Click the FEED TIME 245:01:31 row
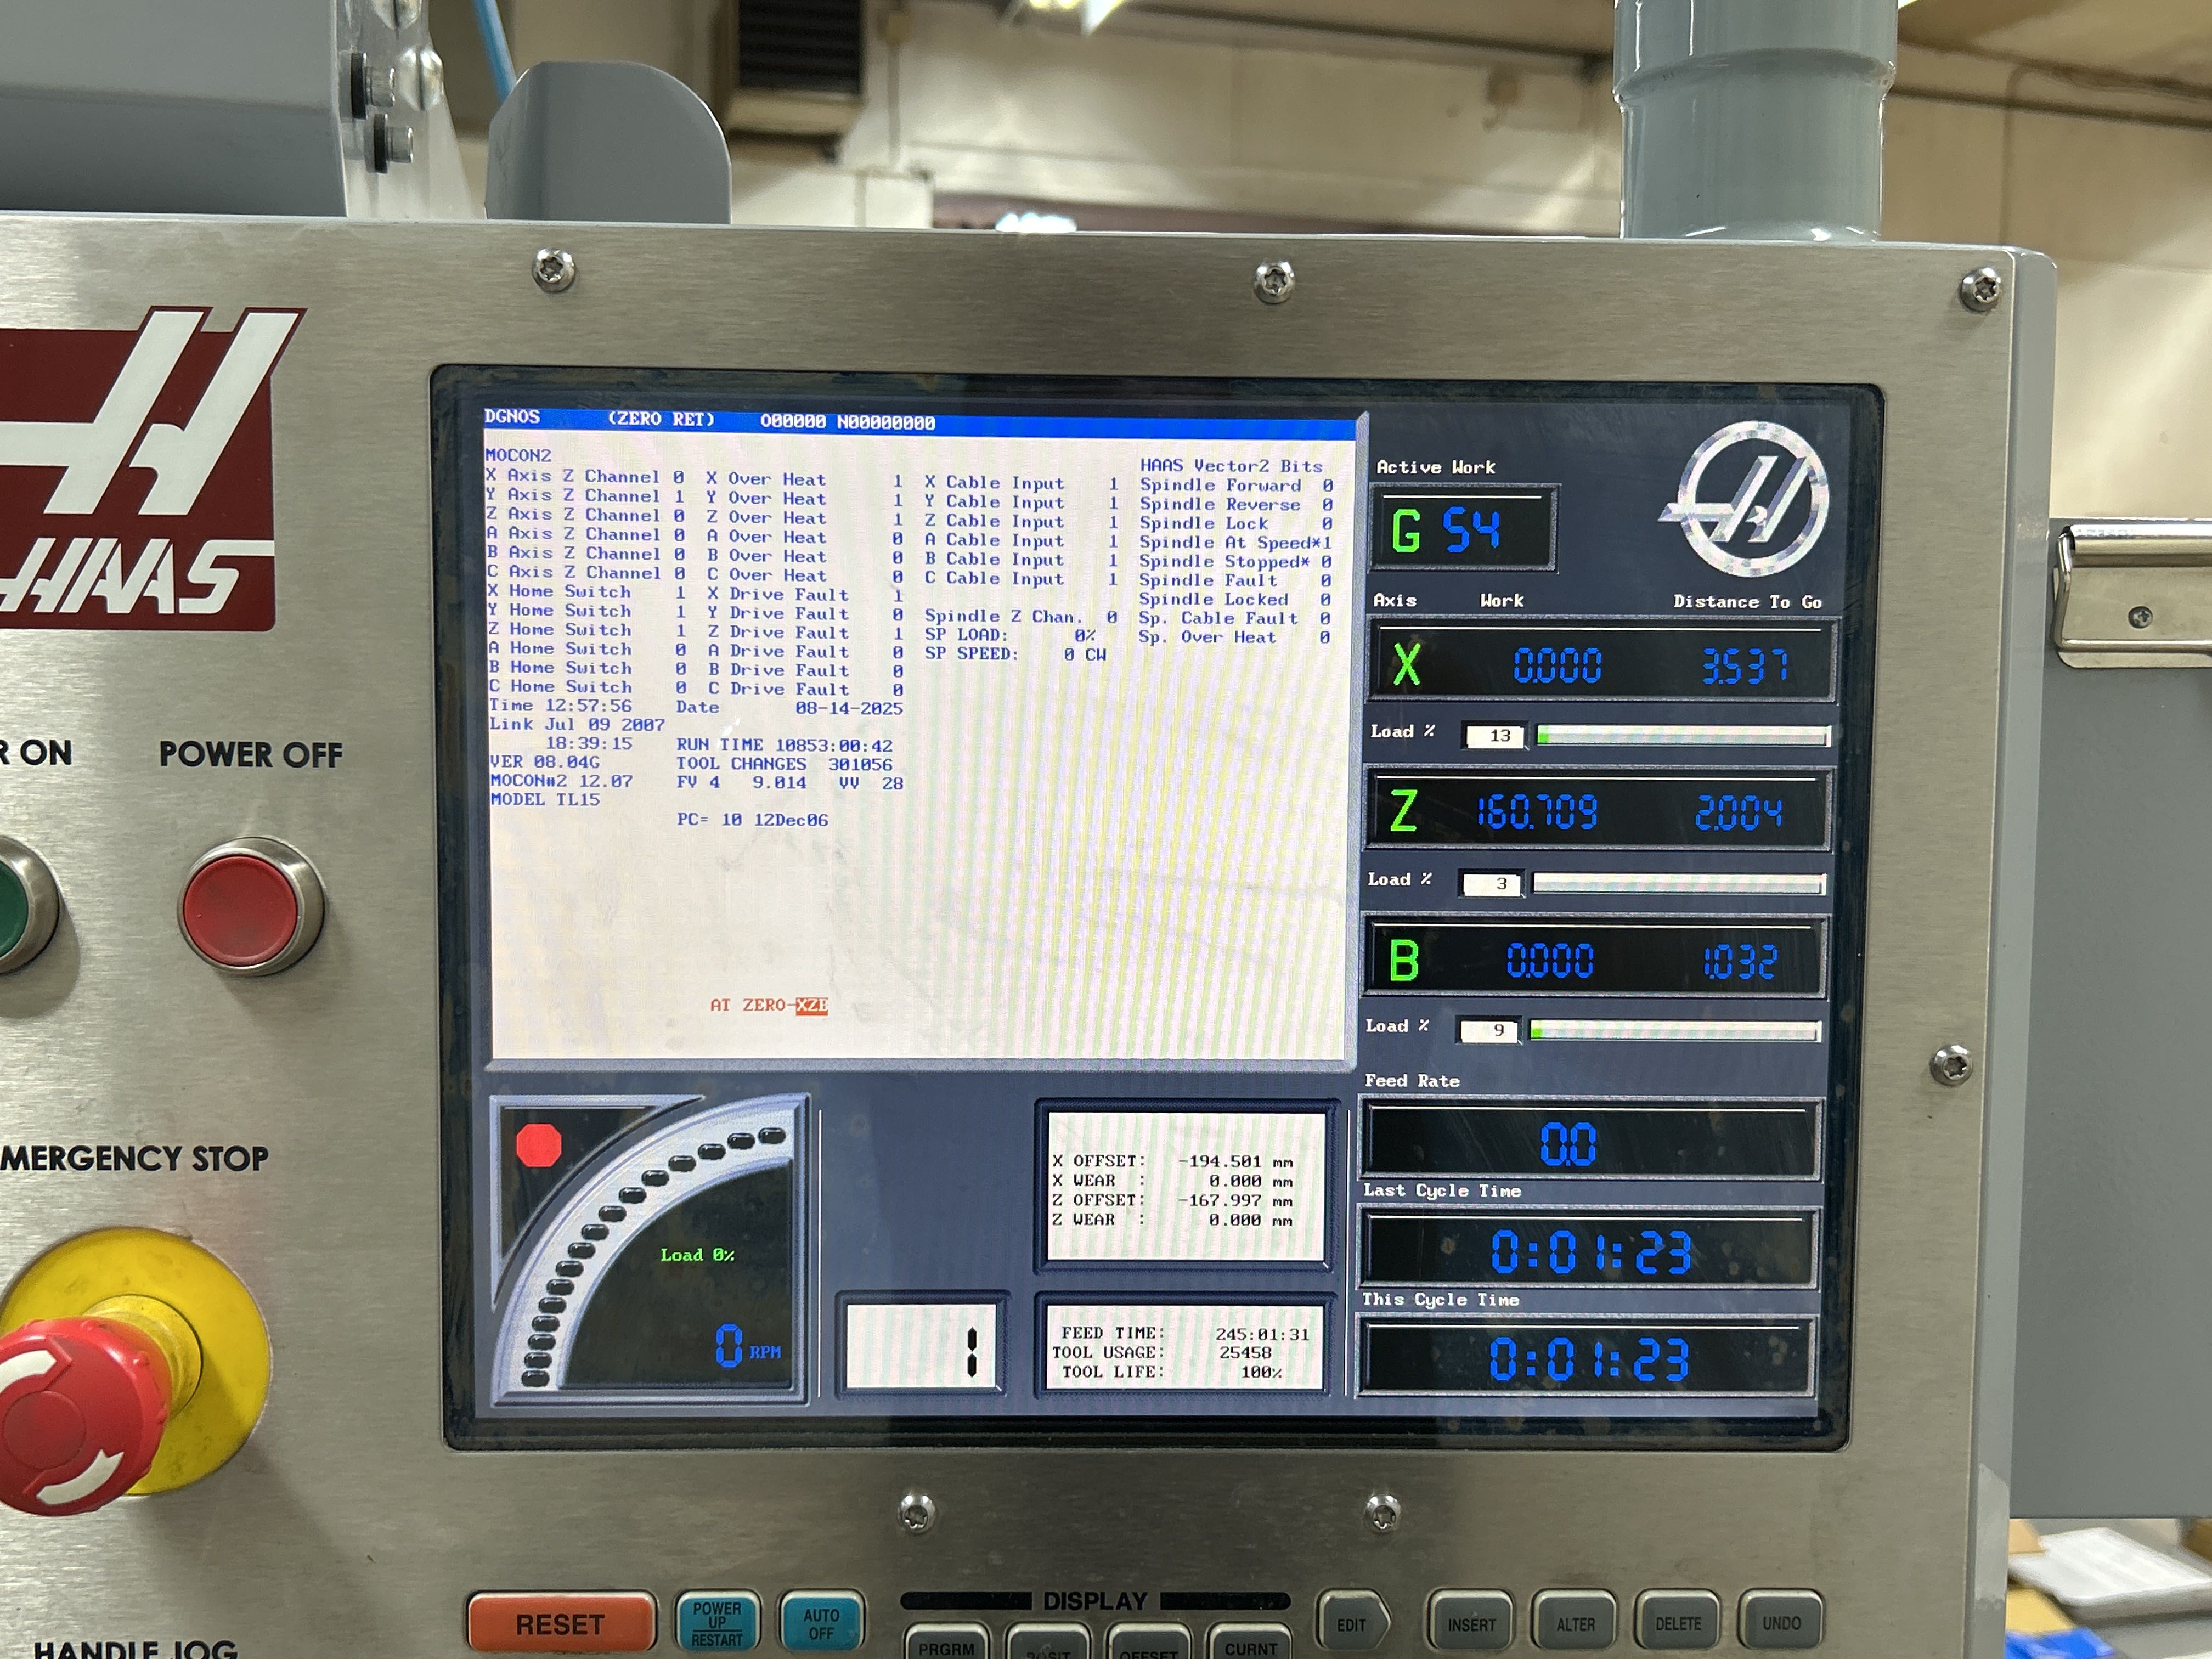 pyautogui.click(x=1185, y=1333)
